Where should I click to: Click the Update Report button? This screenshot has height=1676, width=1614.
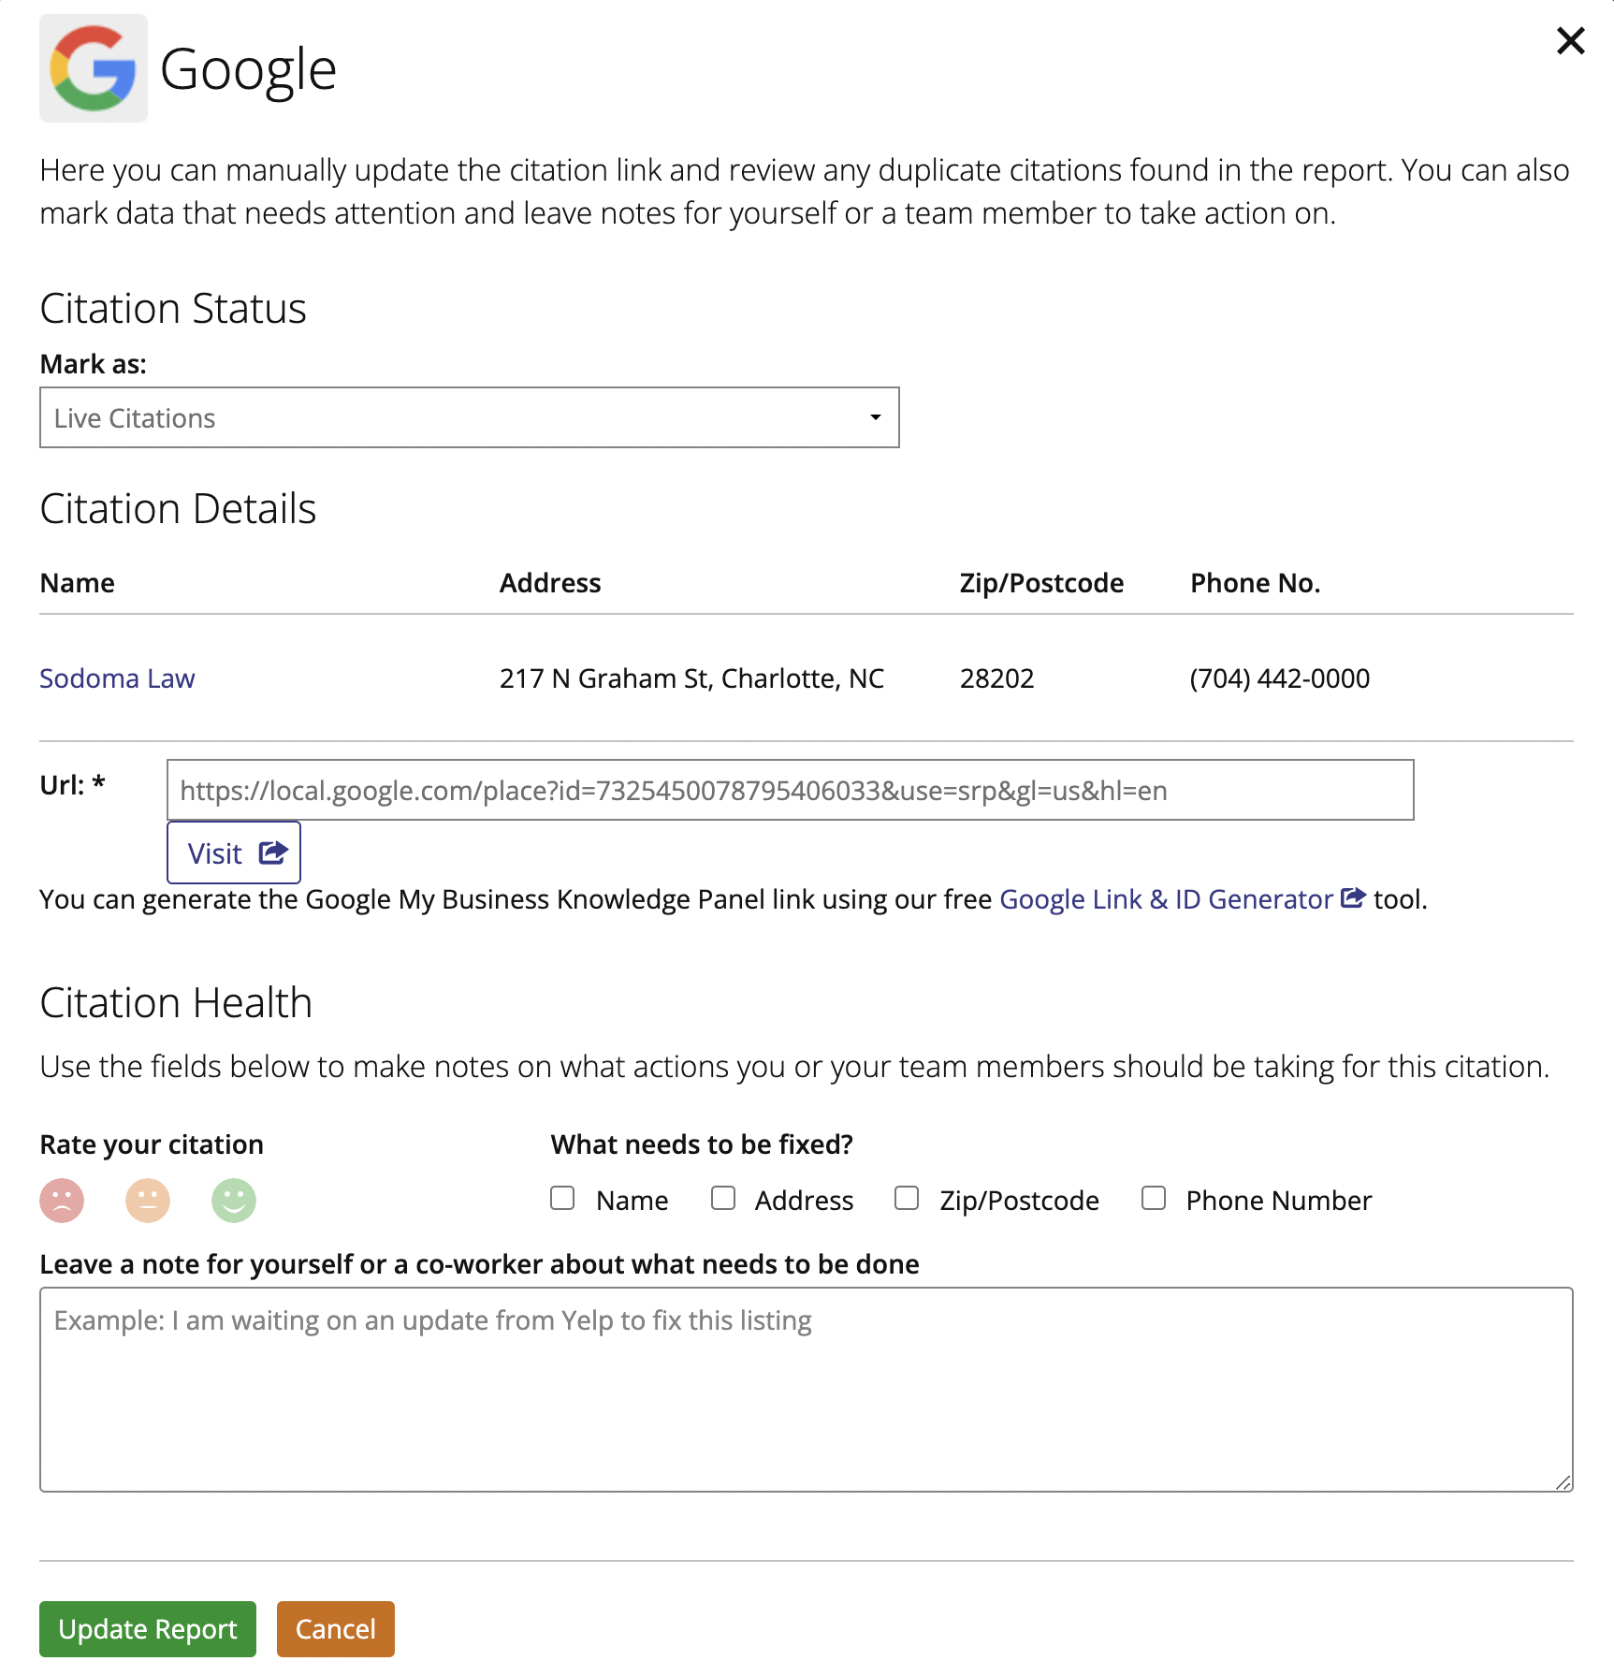coord(148,1629)
